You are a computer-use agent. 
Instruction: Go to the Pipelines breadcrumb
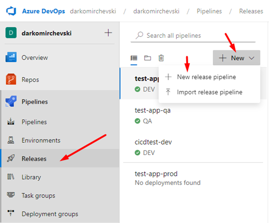[209, 11]
